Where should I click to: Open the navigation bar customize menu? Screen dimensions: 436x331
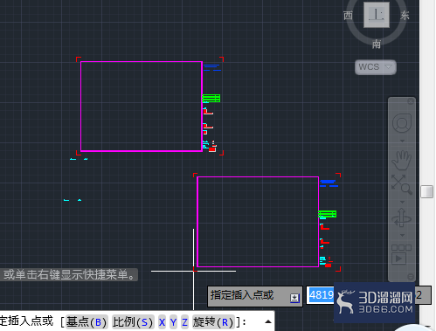[x=411, y=276]
